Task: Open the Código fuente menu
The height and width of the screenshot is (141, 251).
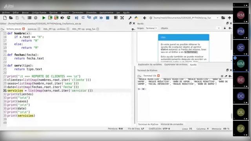Action: click(x=39, y=13)
